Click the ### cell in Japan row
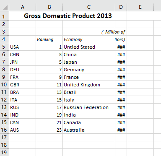Screen dimensions: 161x156 pyautogui.click(x=121, y=62)
